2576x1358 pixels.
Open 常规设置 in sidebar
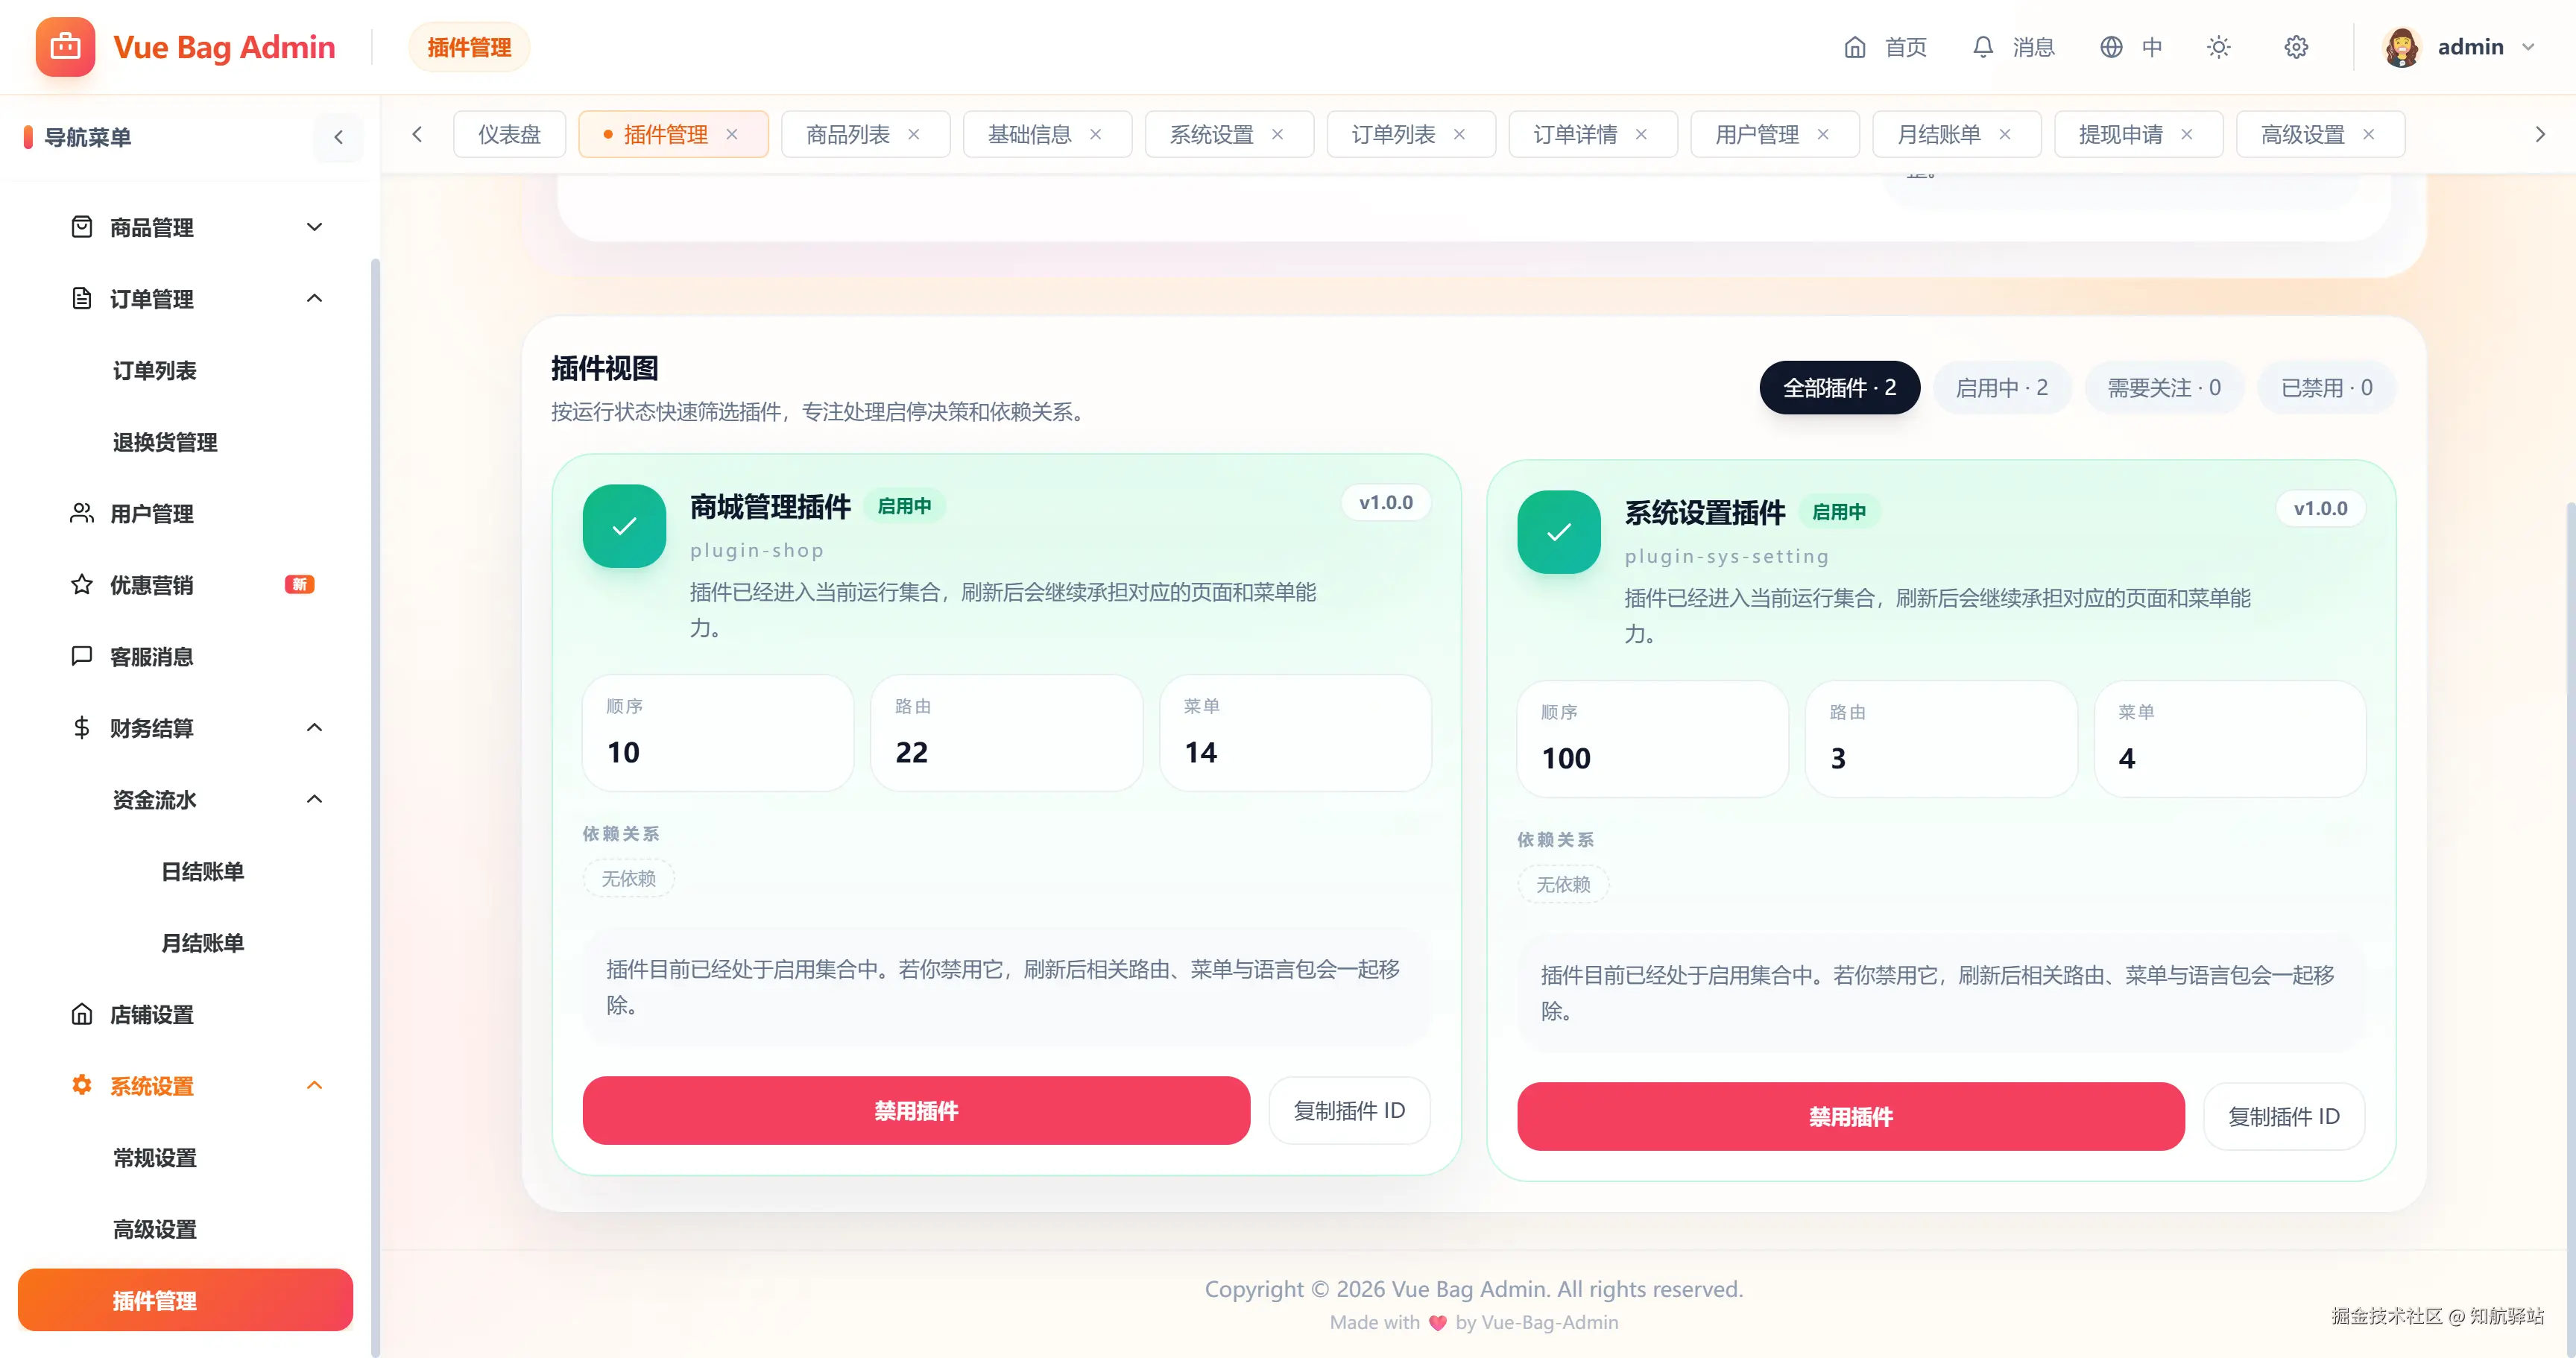click(155, 1158)
